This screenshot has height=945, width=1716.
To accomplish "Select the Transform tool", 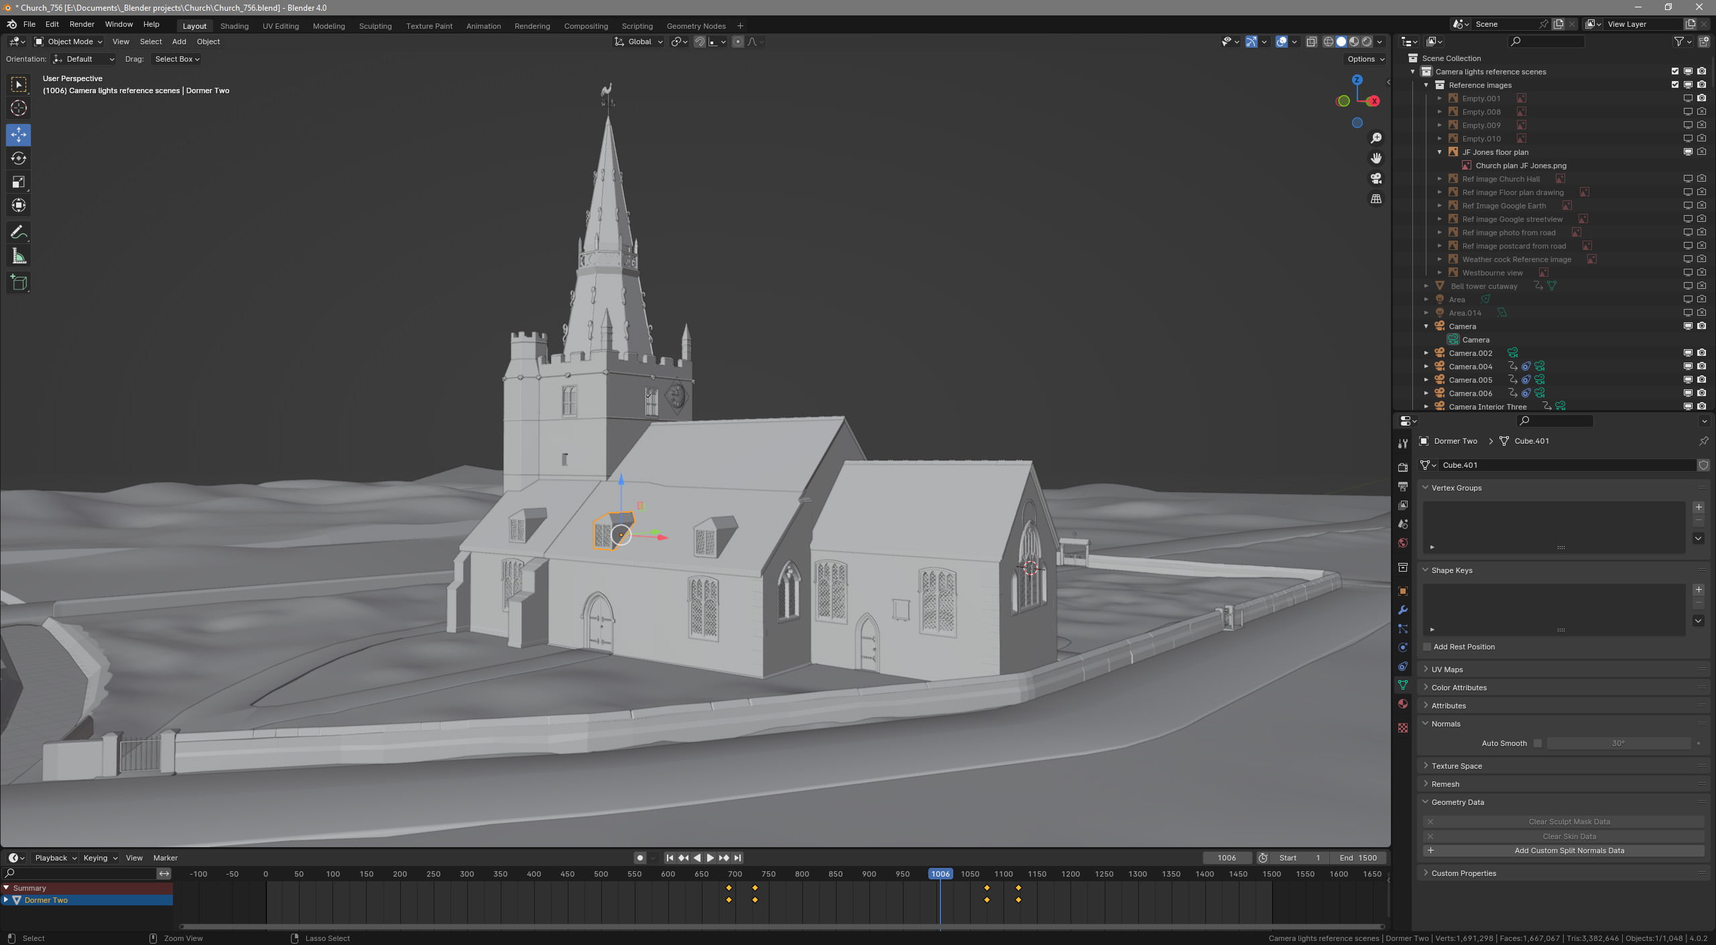I will pos(19,205).
